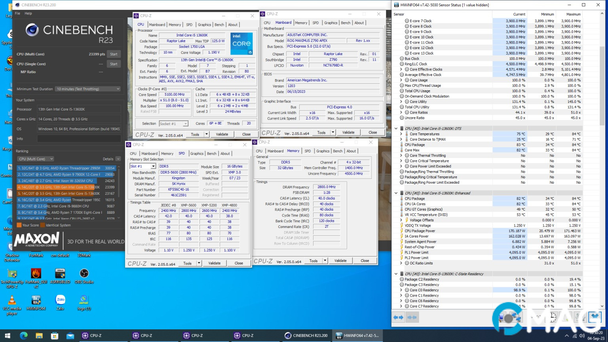Open Minimum Test Duration dropdown in Cinebench

tap(88, 89)
